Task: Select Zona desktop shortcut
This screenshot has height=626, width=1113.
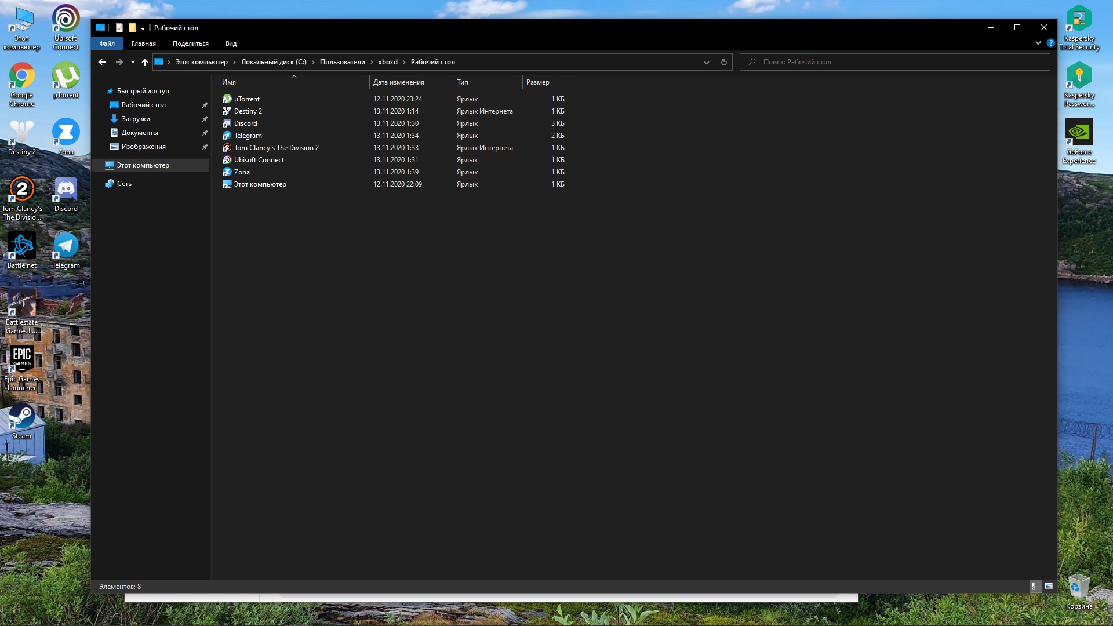Action: pyautogui.click(x=66, y=137)
